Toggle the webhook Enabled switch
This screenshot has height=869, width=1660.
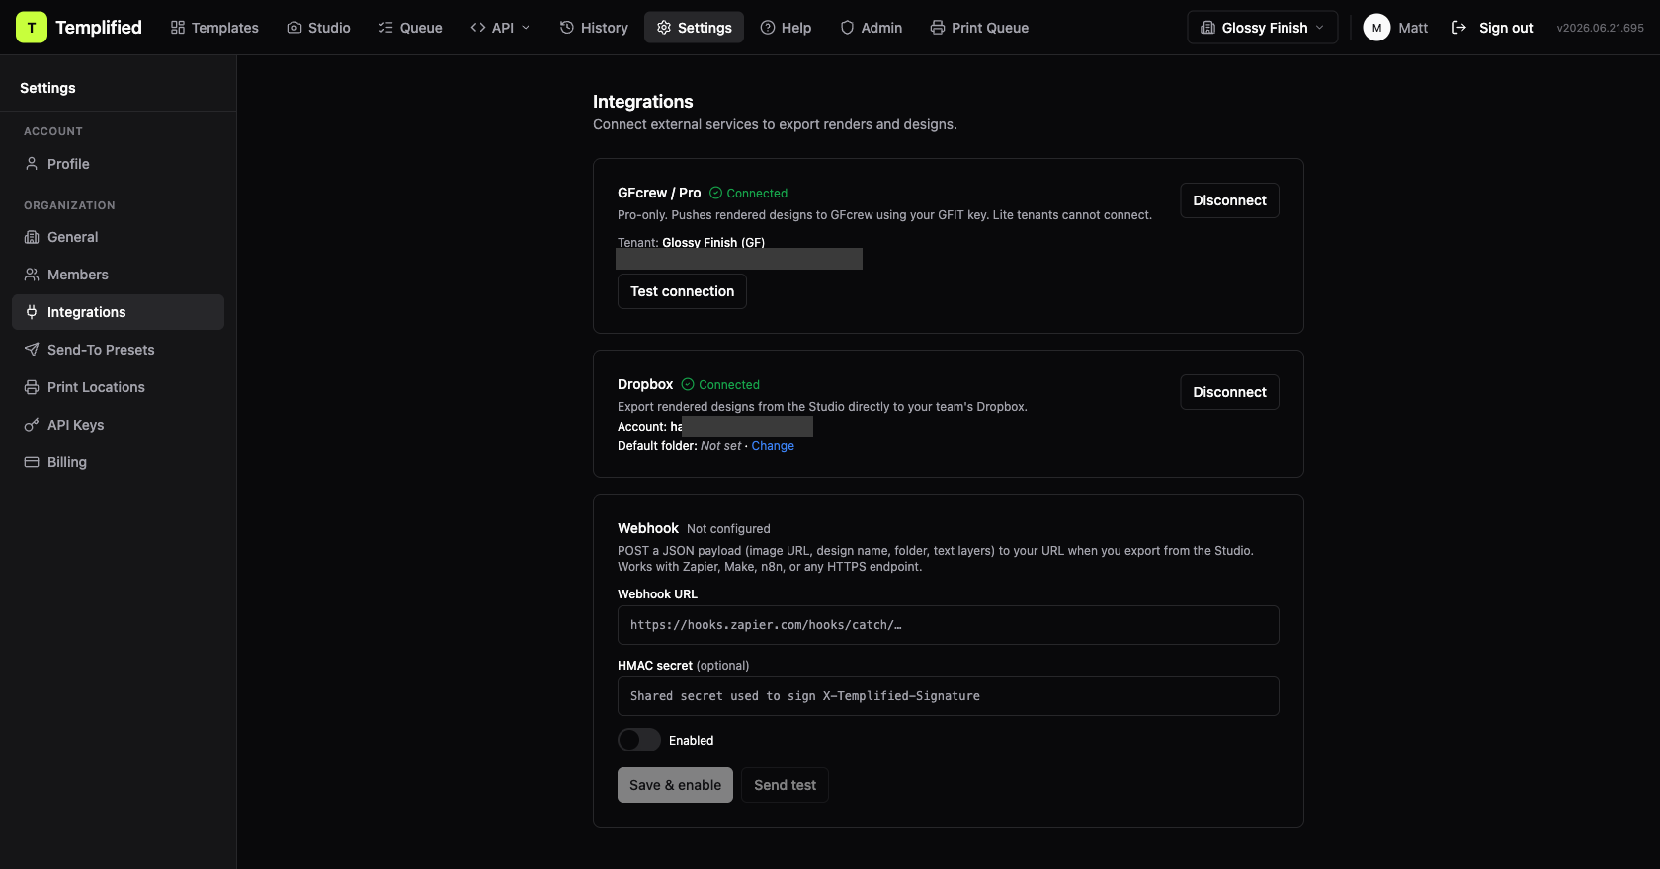pos(639,740)
